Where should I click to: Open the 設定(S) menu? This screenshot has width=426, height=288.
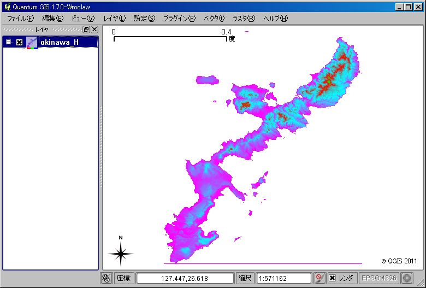pos(145,19)
